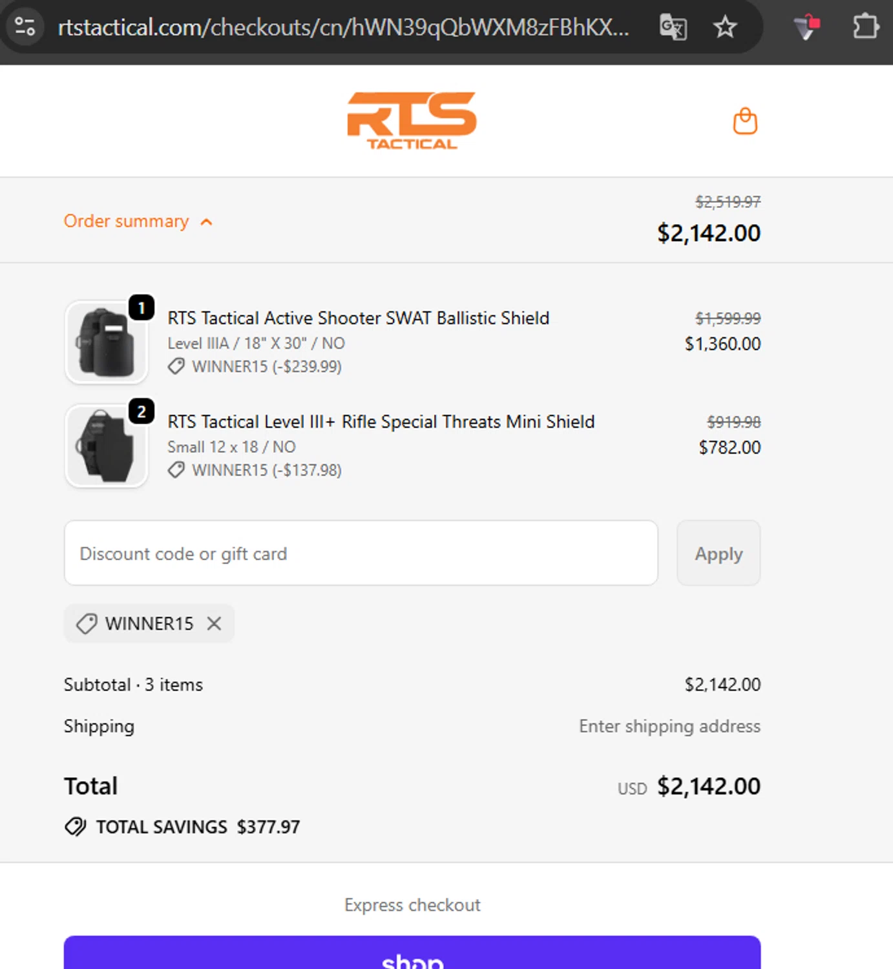
Task: Click the translate page icon
Action: (673, 27)
